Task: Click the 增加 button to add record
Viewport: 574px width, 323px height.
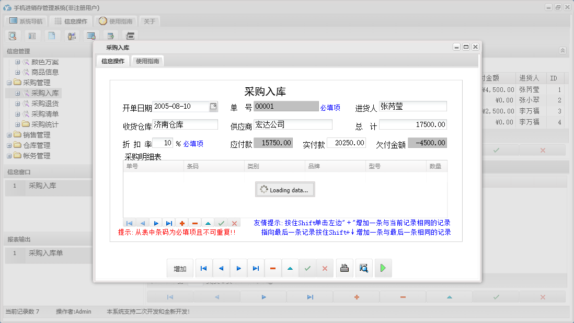Action: pyautogui.click(x=180, y=268)
